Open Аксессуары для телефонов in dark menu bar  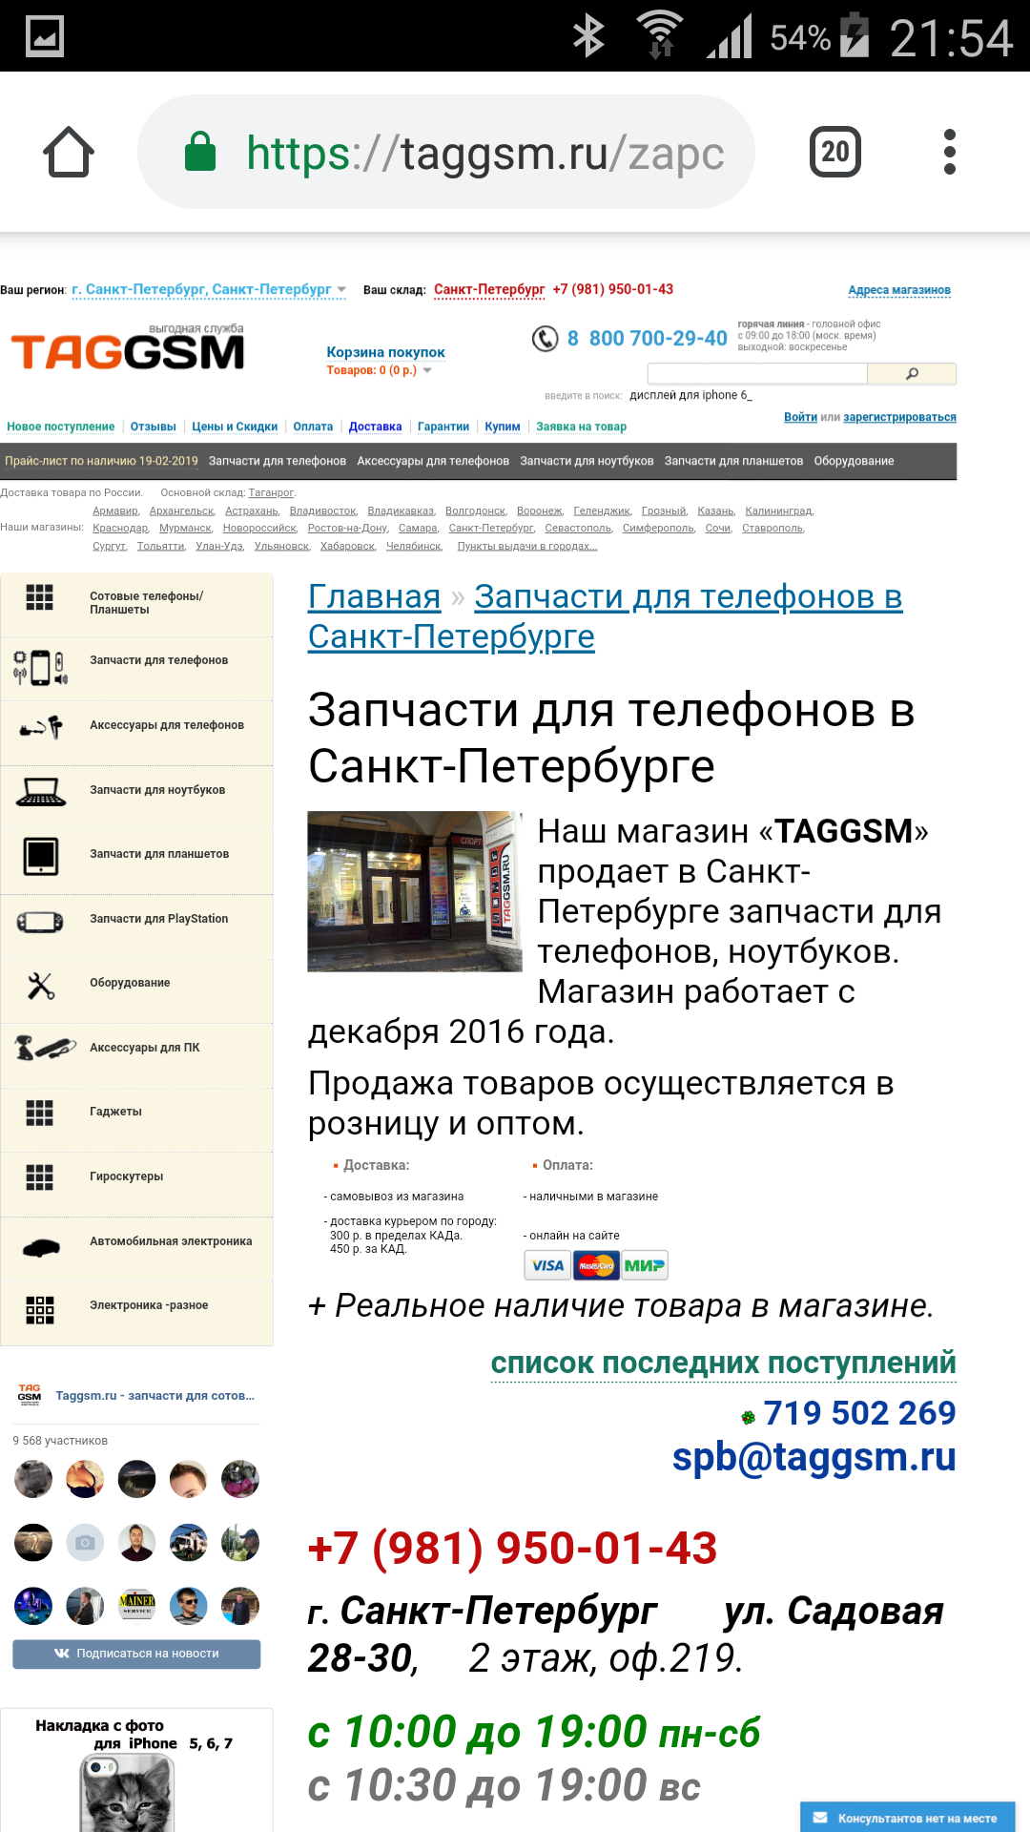[433, 461]
